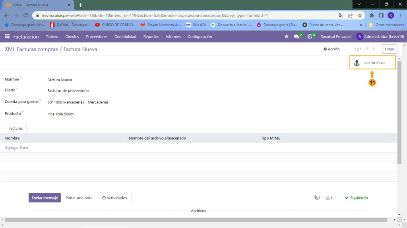
Task: Expand the Acción dropdown
Action: [x=331, y=49]
